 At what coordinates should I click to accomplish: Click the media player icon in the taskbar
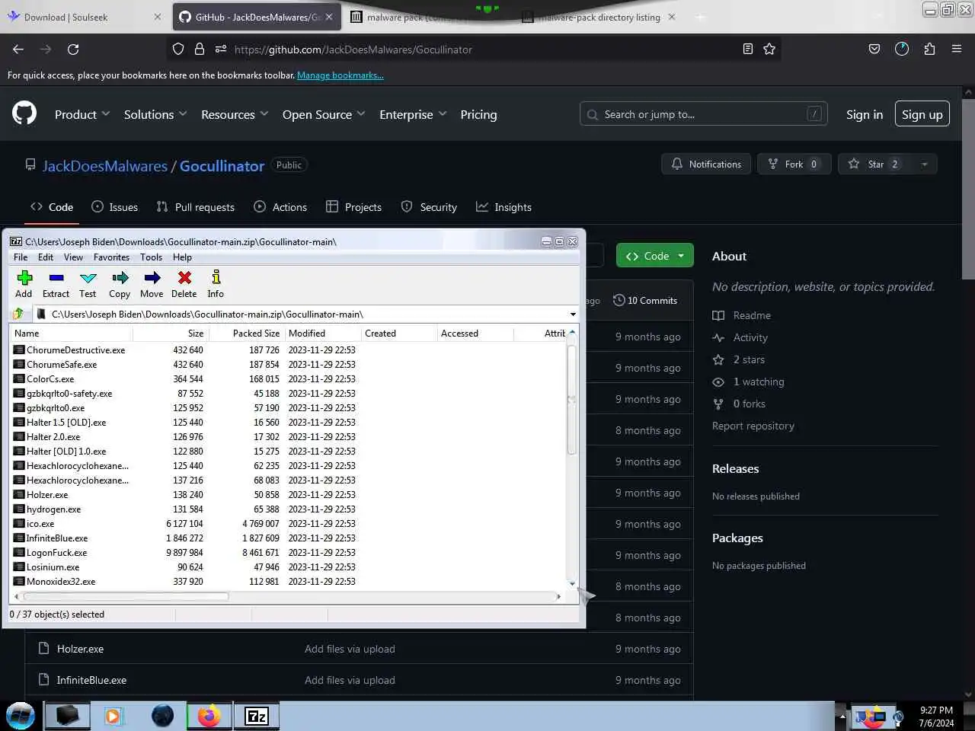click(113, 716)
